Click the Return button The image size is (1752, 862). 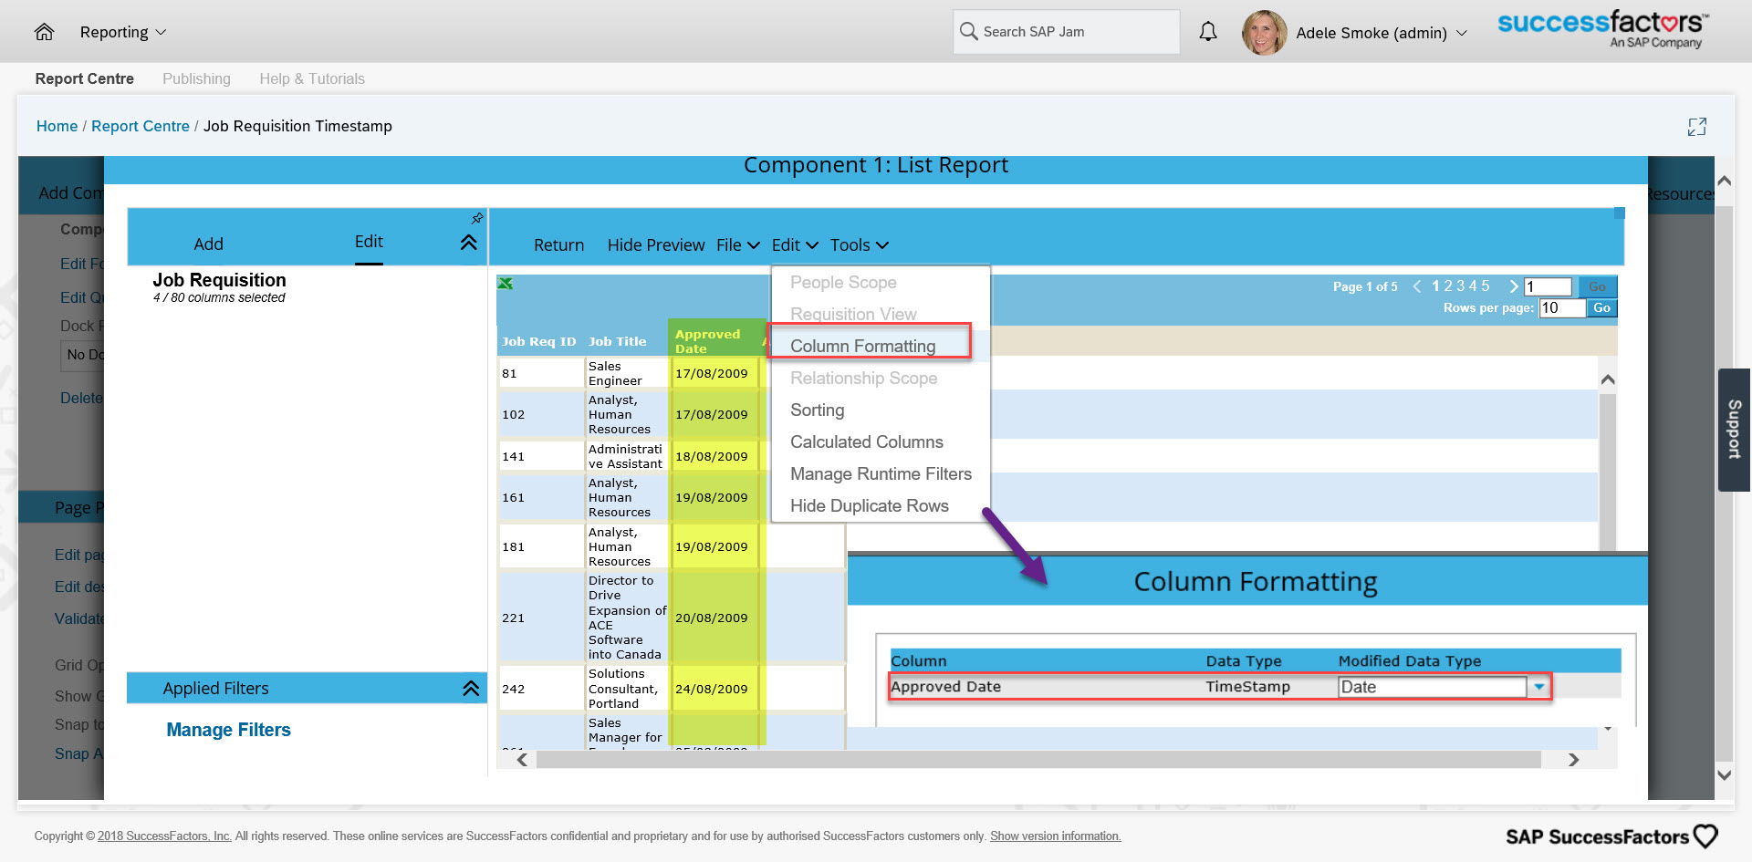tap(558, 245)
